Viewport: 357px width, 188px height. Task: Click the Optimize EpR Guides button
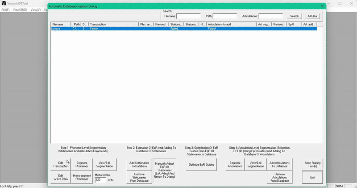(x=201, y=164)
